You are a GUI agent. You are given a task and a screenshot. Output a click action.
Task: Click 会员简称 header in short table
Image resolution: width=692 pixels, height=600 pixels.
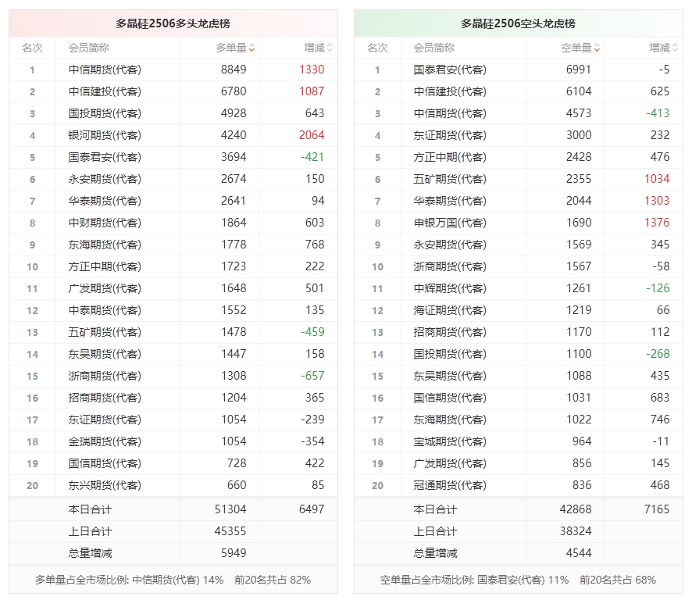coord(433,48)
